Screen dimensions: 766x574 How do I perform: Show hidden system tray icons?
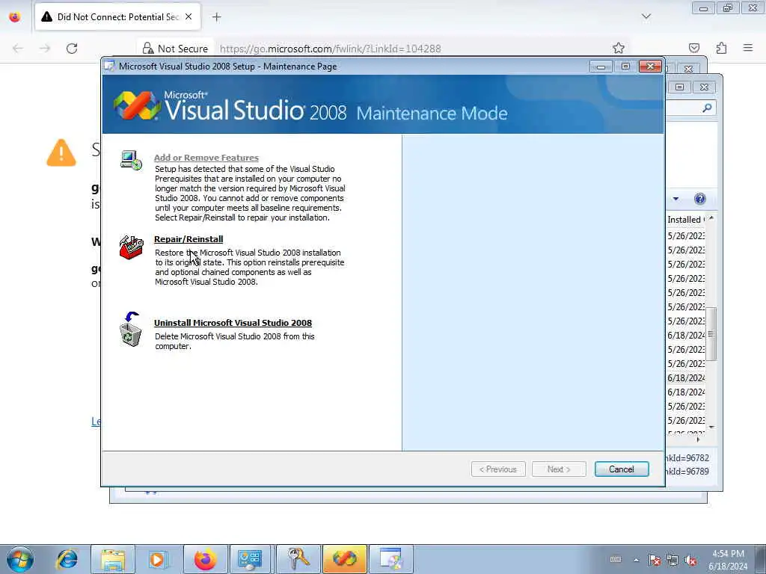(x=636, y=560)
